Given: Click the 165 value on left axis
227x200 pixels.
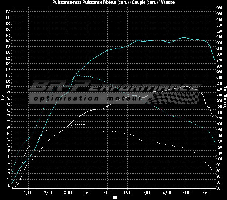Looking at the screenshot, I should coord(8,12).
